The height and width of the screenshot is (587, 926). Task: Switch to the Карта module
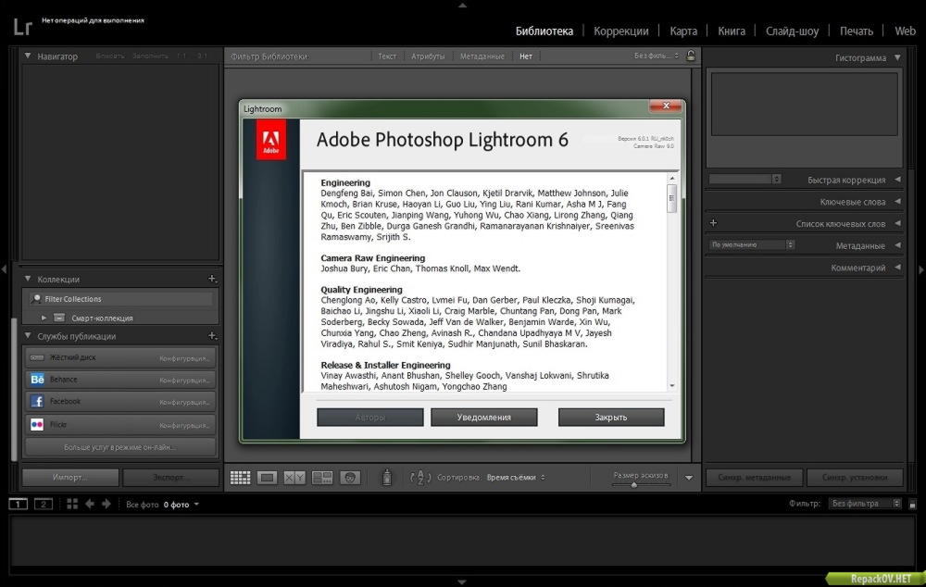click(683, 31)
